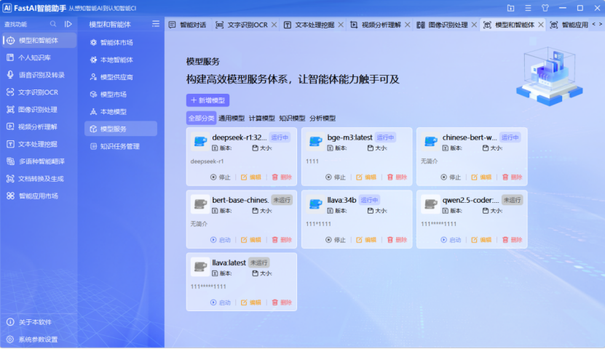
Task: Edit the llava:34b model
Action: [x=366, y=240]
